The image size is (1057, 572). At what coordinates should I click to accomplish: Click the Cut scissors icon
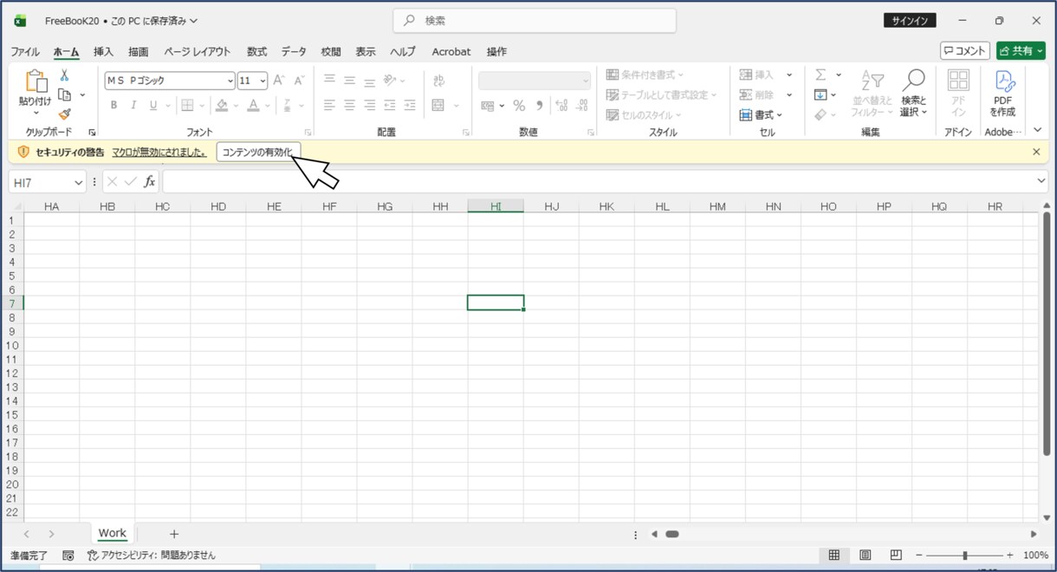pos(64,75)
